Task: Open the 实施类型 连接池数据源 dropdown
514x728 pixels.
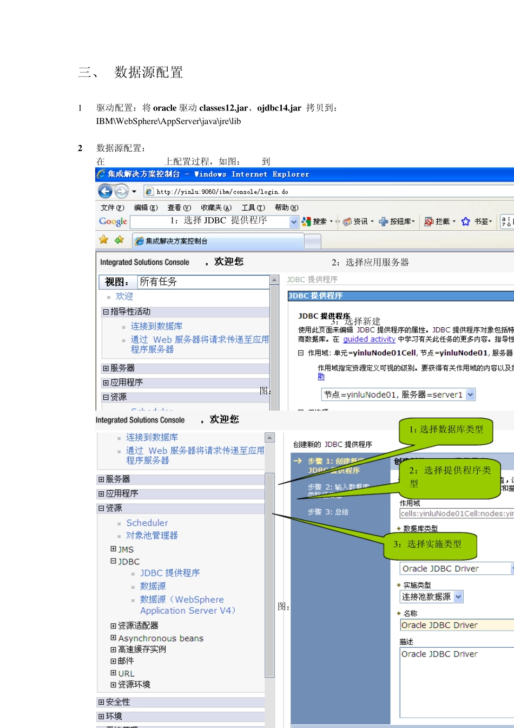Action: 432,596
